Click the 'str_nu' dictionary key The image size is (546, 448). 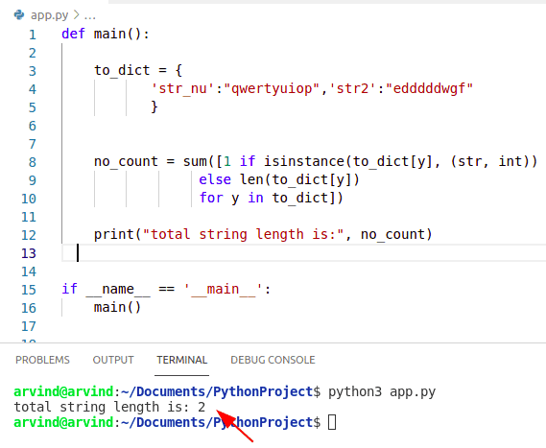pyautogui.click(x=183, y=88)
